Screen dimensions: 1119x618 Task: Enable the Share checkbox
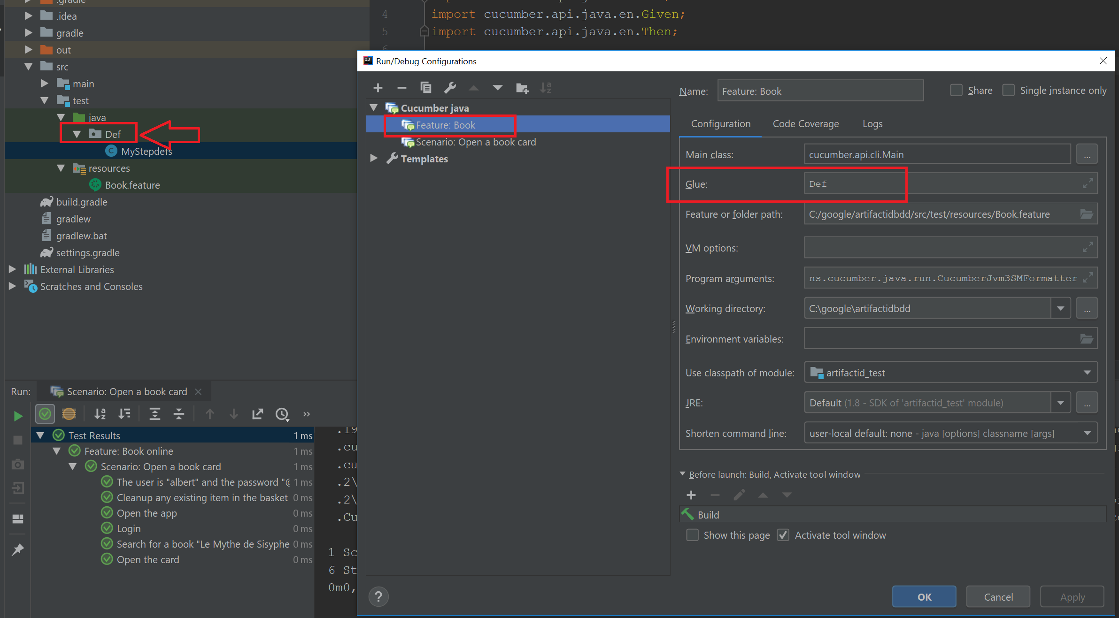click(x=956, y=90)
